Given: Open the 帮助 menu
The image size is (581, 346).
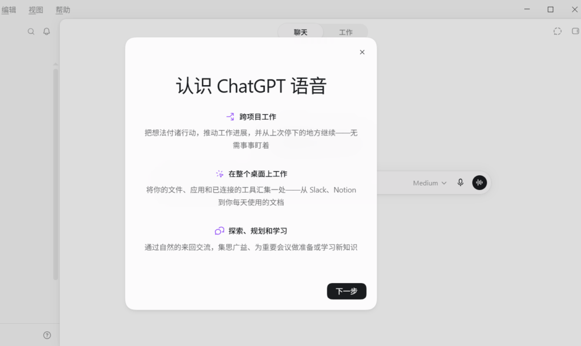Looking at the screenshot, I should tap(63, 10).
